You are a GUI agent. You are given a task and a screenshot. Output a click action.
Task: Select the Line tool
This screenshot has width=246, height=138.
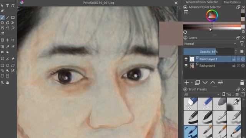pos(8,18)
